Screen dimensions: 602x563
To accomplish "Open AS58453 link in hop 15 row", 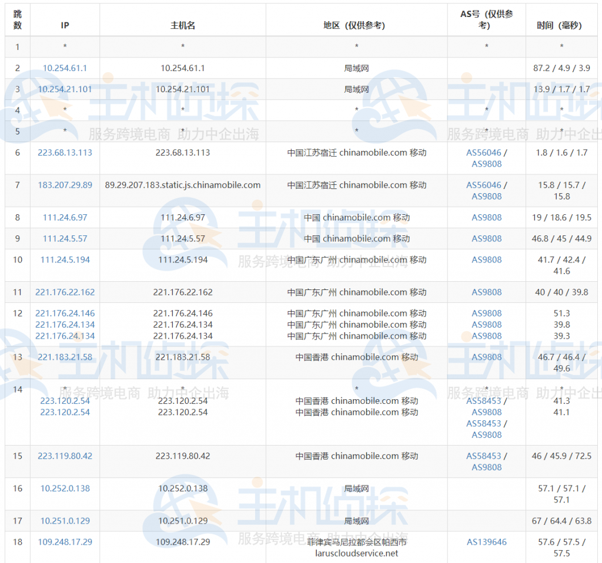I will (484, 456).
